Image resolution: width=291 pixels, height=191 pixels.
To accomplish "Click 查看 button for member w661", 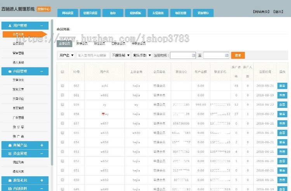I will click(x=282, y=95).
